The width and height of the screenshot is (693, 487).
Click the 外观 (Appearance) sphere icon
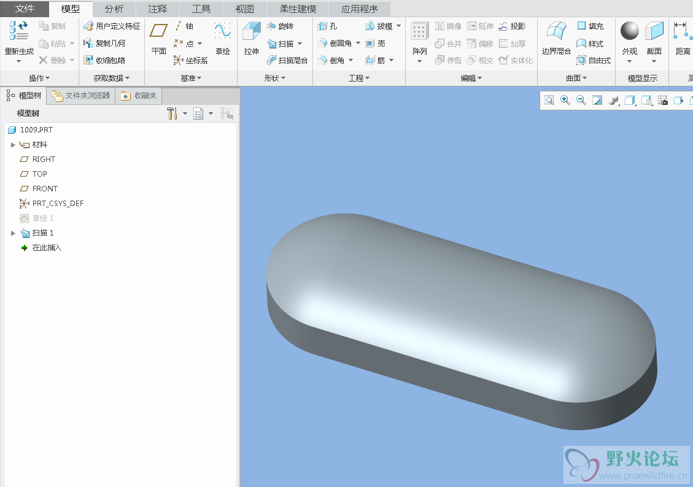click(x=629, y=31)
